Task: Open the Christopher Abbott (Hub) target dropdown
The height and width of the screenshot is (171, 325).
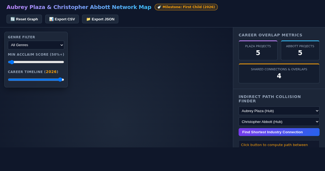Action: click(x=279, y=122)
